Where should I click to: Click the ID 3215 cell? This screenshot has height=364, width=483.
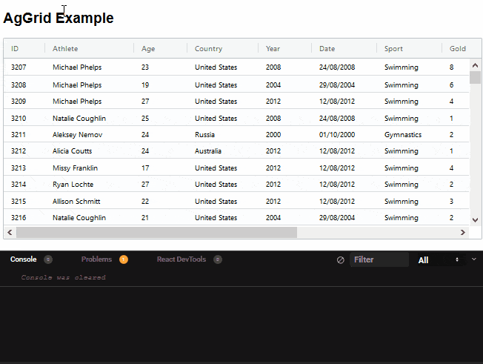[19, 201]
